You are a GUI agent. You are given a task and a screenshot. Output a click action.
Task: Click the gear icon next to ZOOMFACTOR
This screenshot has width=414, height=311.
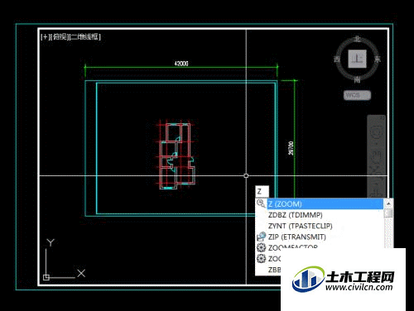tap(261, 247)
